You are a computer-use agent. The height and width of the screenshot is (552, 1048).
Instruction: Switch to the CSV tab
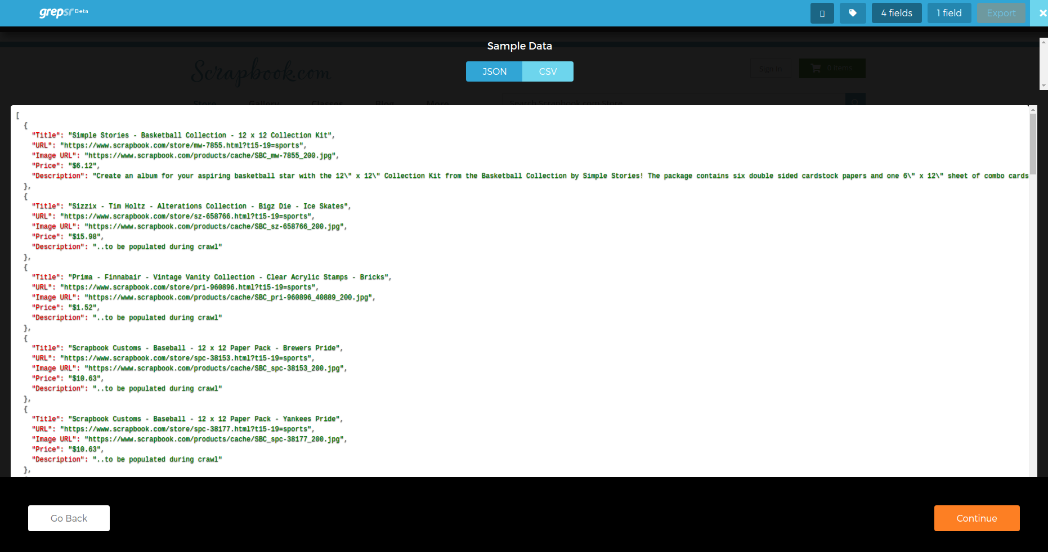[x=548, y=71]
